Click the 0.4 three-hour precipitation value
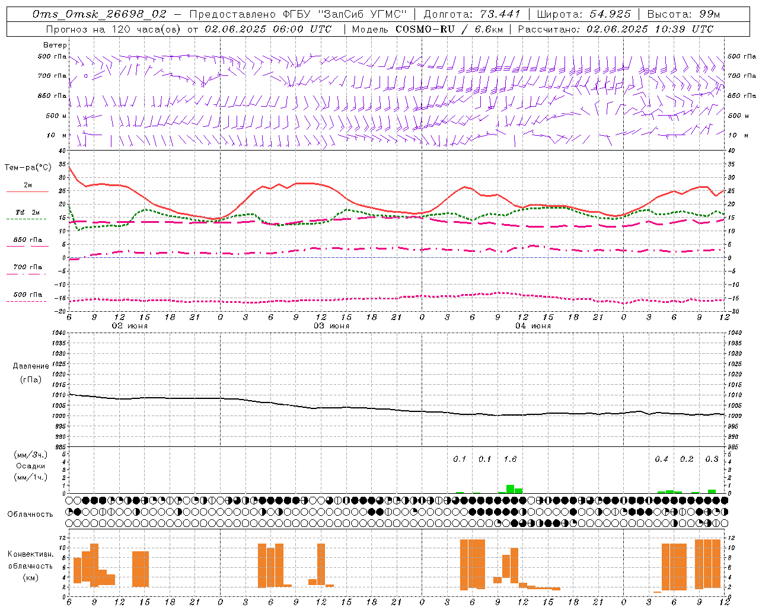 point(662,459)
